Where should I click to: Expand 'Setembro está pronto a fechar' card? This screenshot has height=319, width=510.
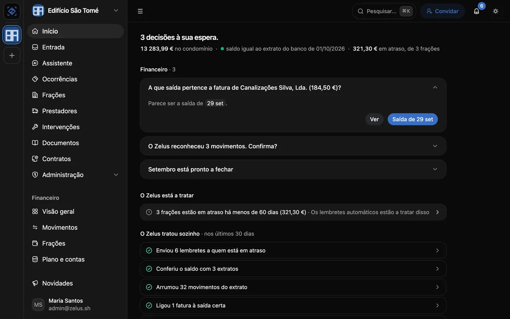(293, 169)
